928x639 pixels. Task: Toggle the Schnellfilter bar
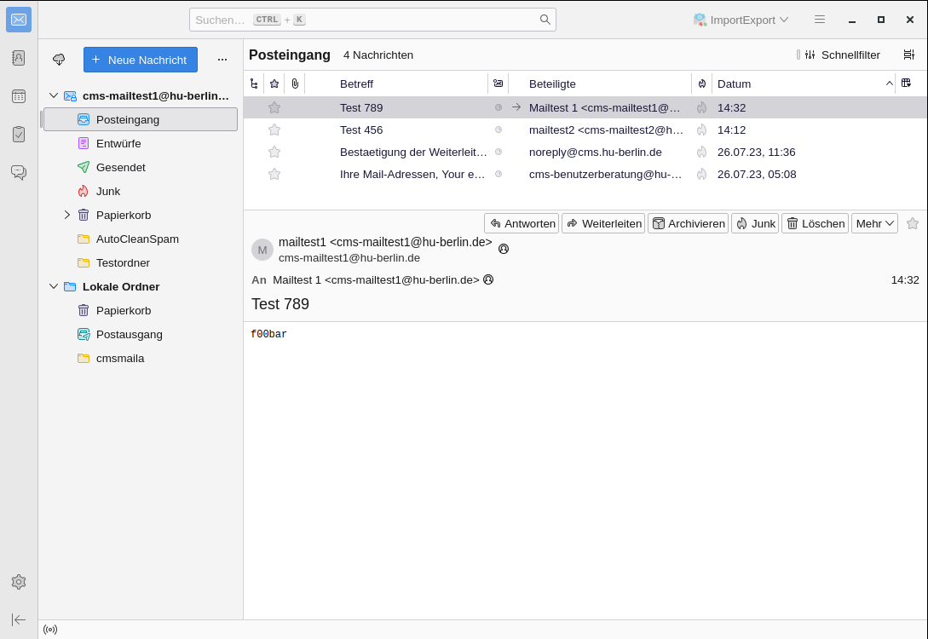841,55
